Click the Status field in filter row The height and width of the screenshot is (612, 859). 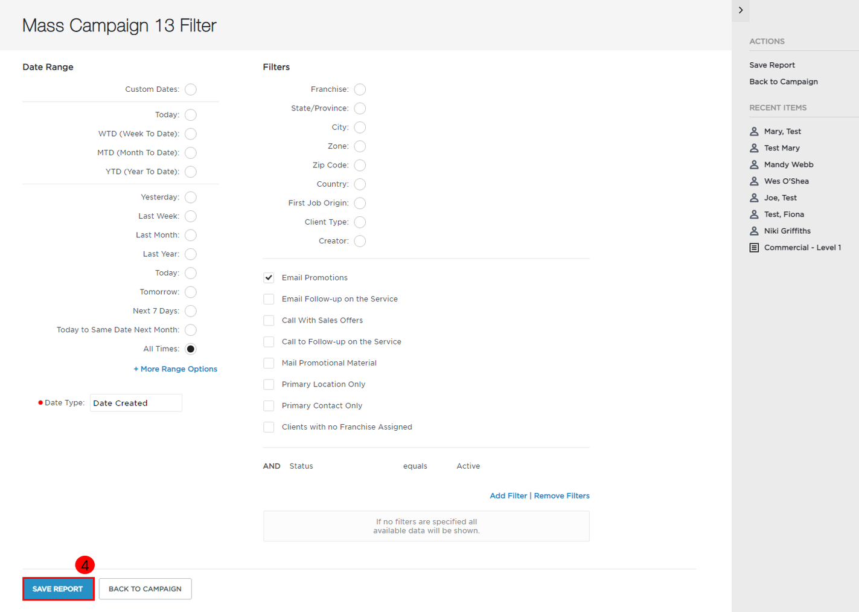(301, 466)
